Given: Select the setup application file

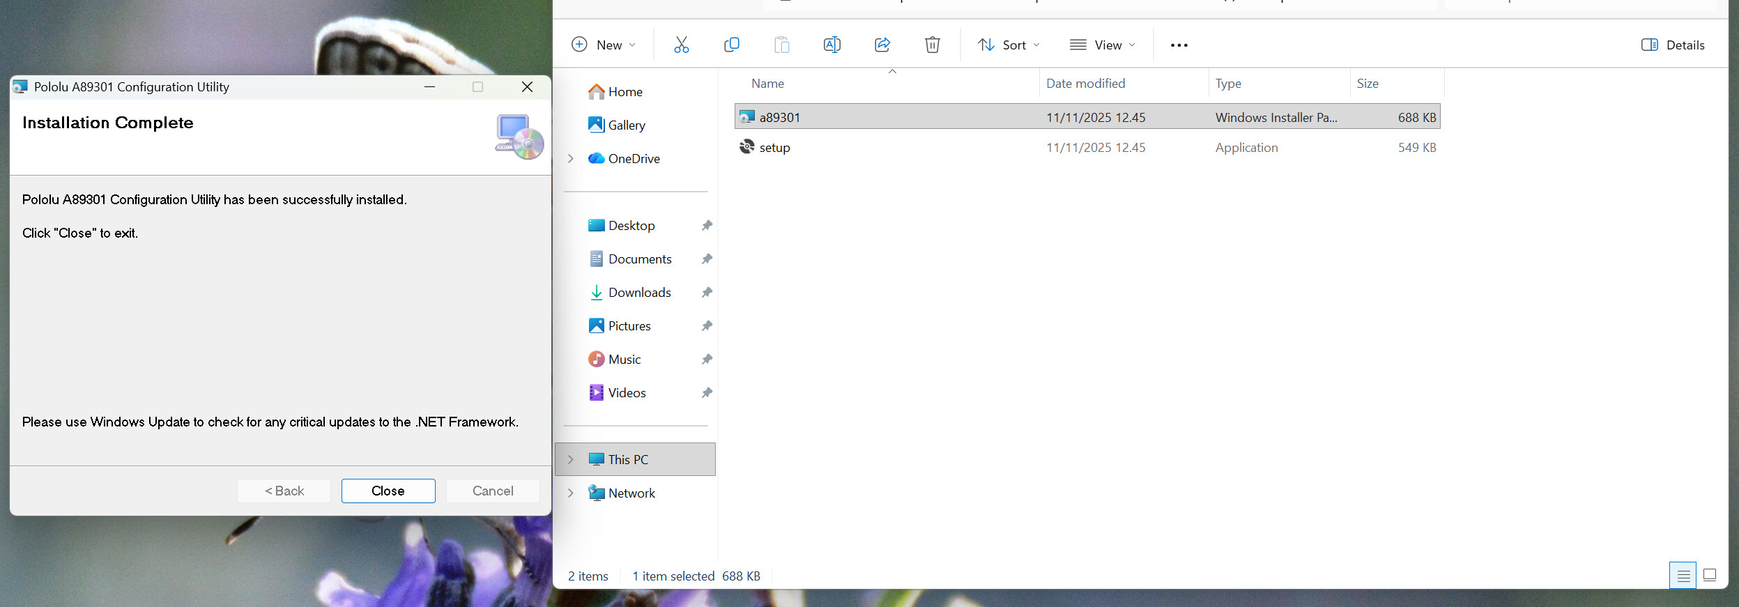Looking at the screenshot, I should pos(774,148).
